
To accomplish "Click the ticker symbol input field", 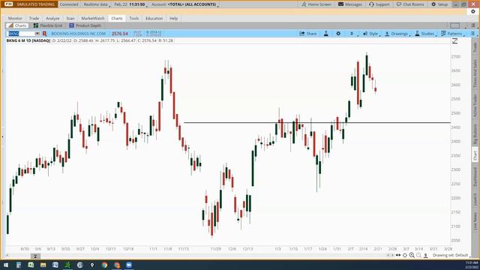I will coord(21,34).
